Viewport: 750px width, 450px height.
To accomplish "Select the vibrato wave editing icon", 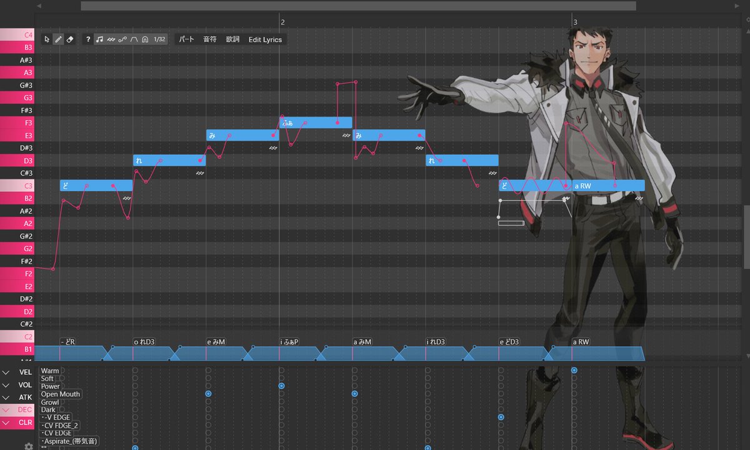I will point(111,39).
